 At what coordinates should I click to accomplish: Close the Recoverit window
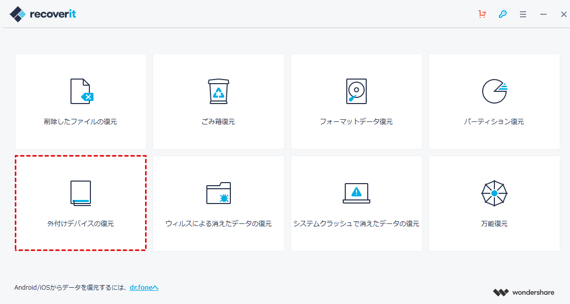point(564,14)
